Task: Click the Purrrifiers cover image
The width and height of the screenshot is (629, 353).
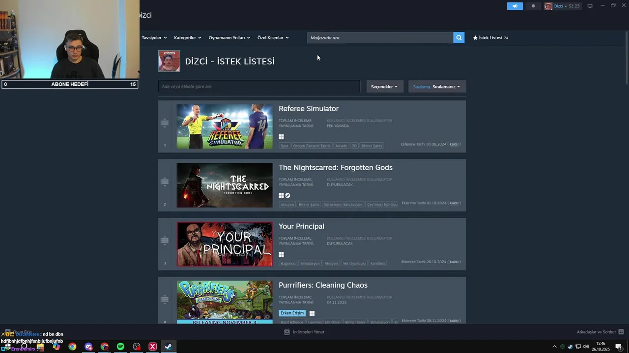Action: 225,302
